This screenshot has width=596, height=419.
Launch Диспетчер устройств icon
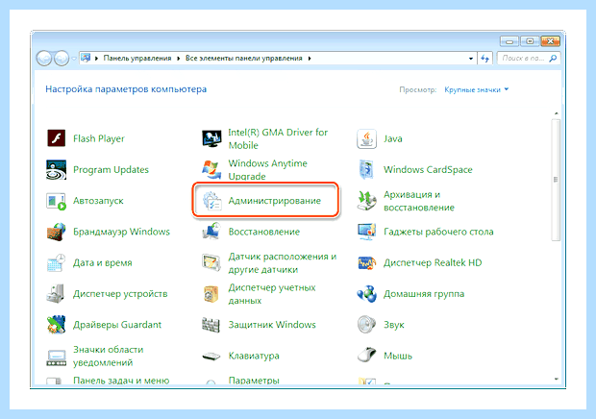pyautogui.click(x=57, y=294)
